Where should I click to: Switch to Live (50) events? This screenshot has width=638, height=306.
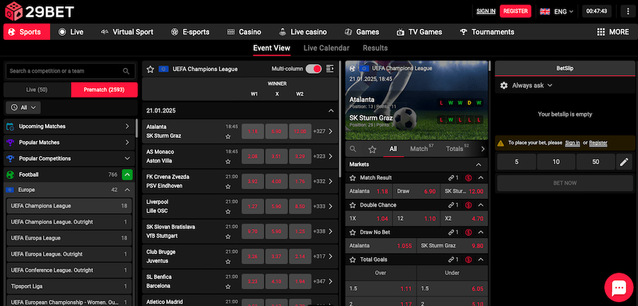pos(37,90)
